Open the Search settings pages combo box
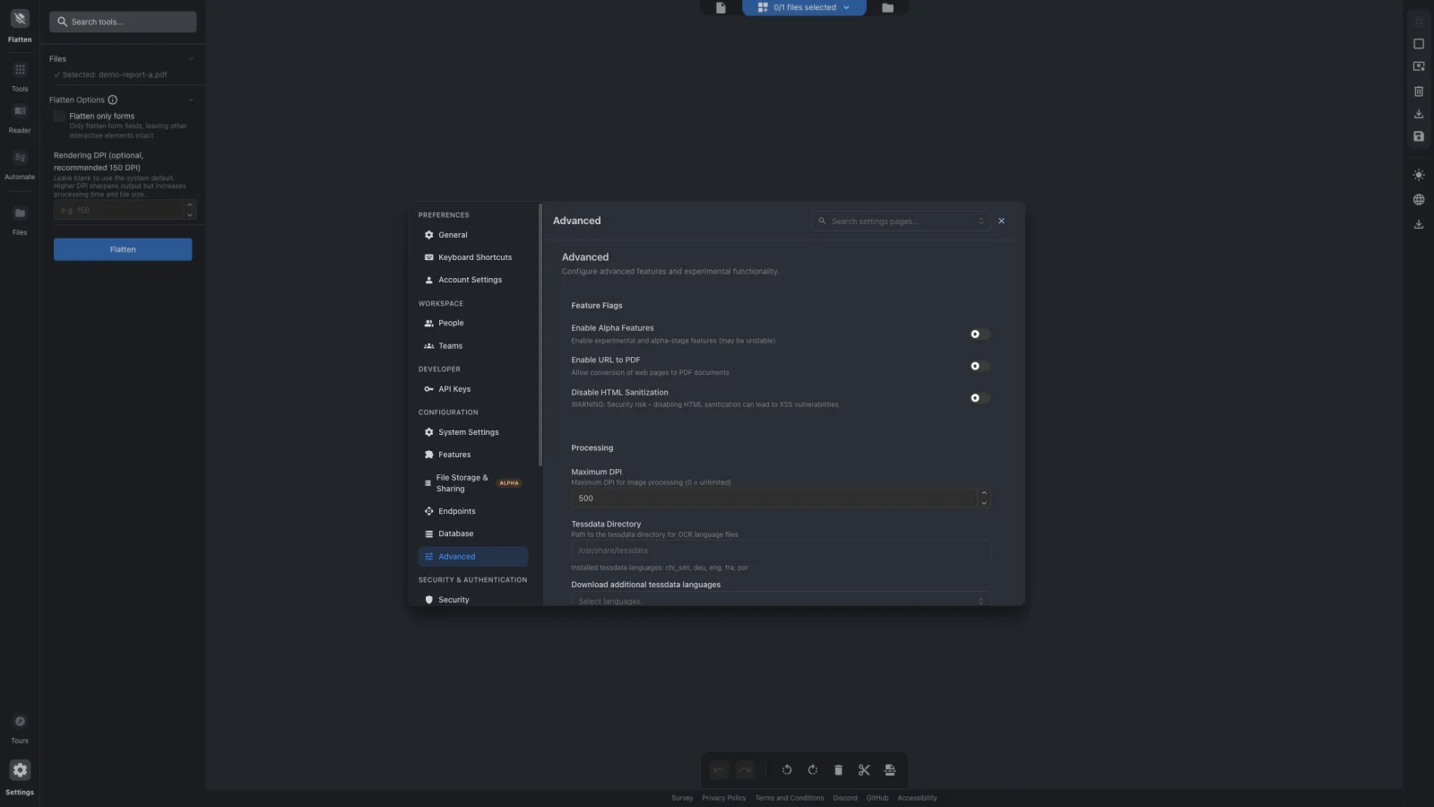 coord(901,221)
